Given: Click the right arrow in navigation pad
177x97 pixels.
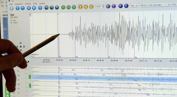Looking at the screenshot, I should (x=24, y=46).
